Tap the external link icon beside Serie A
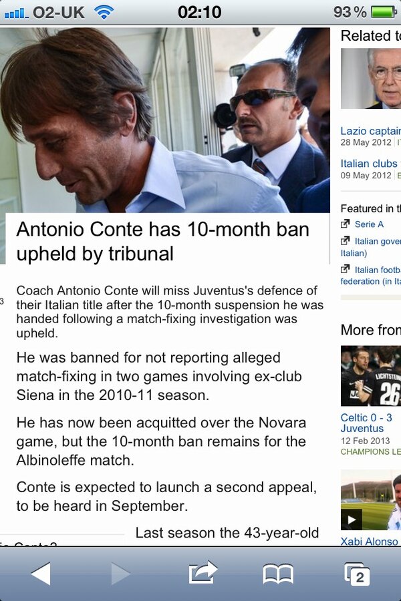The height and width of the screenshot is (601, 401). (346, 224)
